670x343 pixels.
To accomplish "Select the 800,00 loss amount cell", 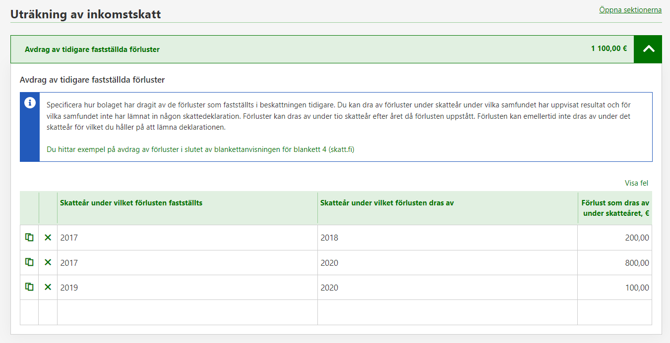I will pos(614,262).
